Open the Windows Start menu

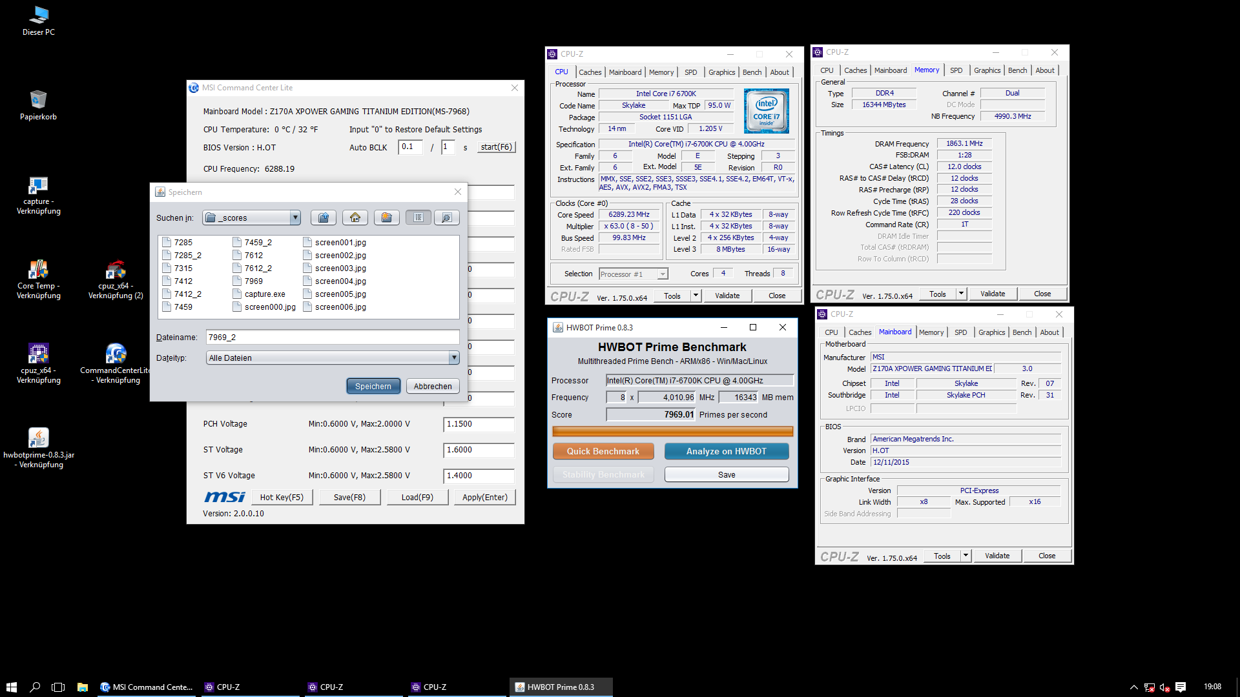point(11,687)
